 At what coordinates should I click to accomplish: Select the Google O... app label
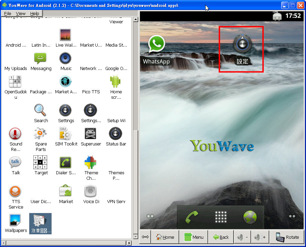[x=116, y=69]
